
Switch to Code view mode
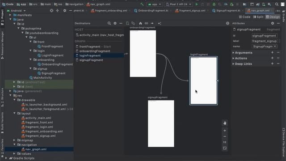[244, 17]
